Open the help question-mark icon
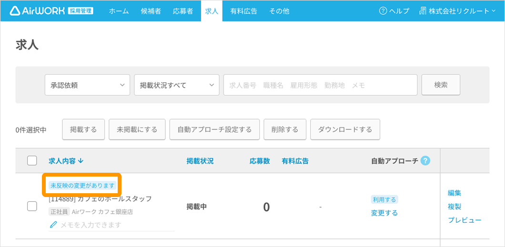The image size is (505, 247). [x=383, y=11]
